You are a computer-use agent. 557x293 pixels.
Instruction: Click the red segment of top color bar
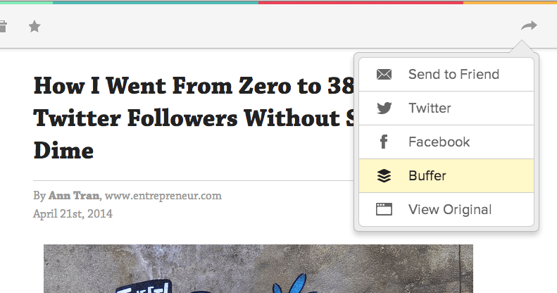(361, 2)
